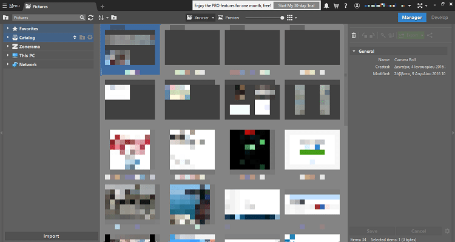Click the new folder icon in toolbar

pos(114,18)
